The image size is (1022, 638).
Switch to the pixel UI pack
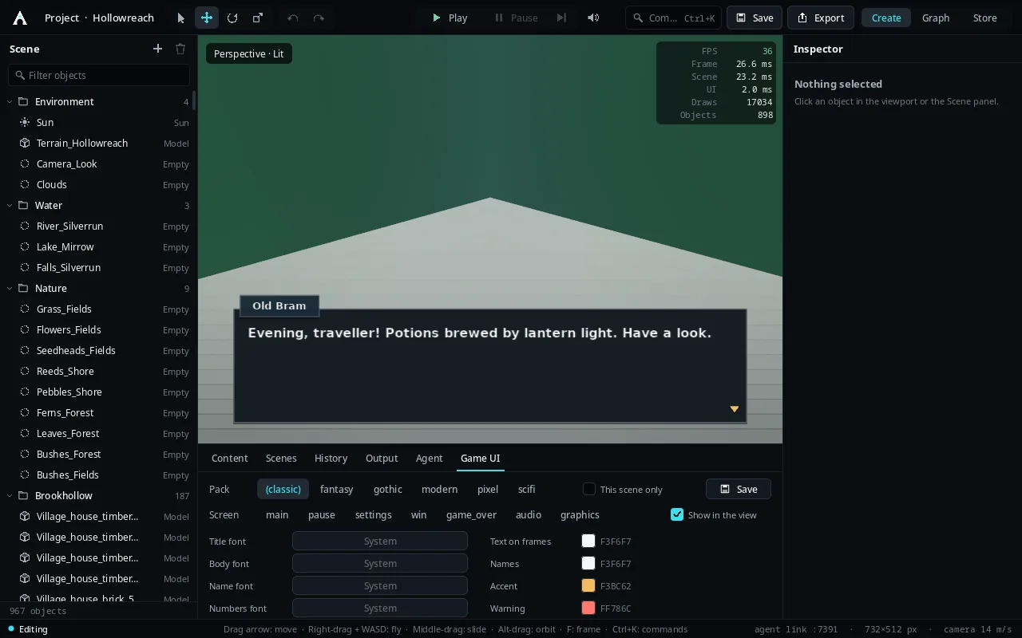pyautogui.click(x=488, y=489)
